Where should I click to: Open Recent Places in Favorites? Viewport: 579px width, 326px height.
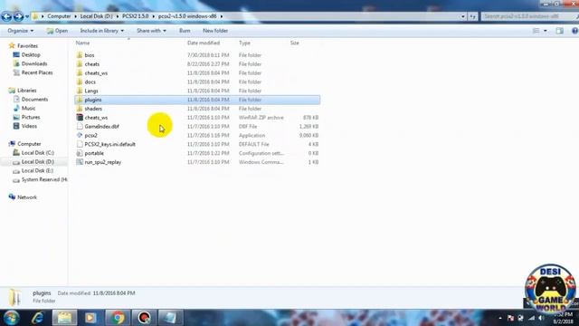37,72
